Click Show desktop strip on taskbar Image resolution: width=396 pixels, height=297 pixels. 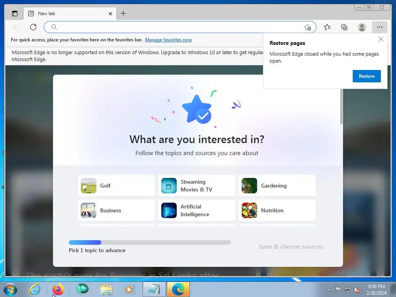393,289
